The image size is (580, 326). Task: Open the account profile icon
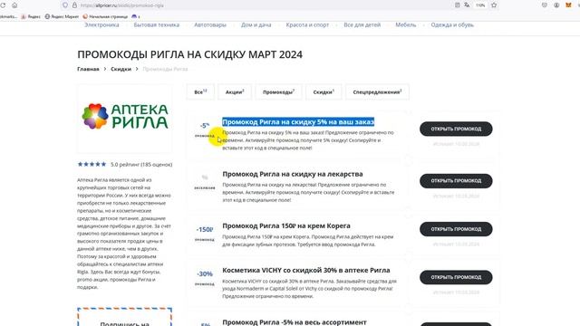point(556,5)
